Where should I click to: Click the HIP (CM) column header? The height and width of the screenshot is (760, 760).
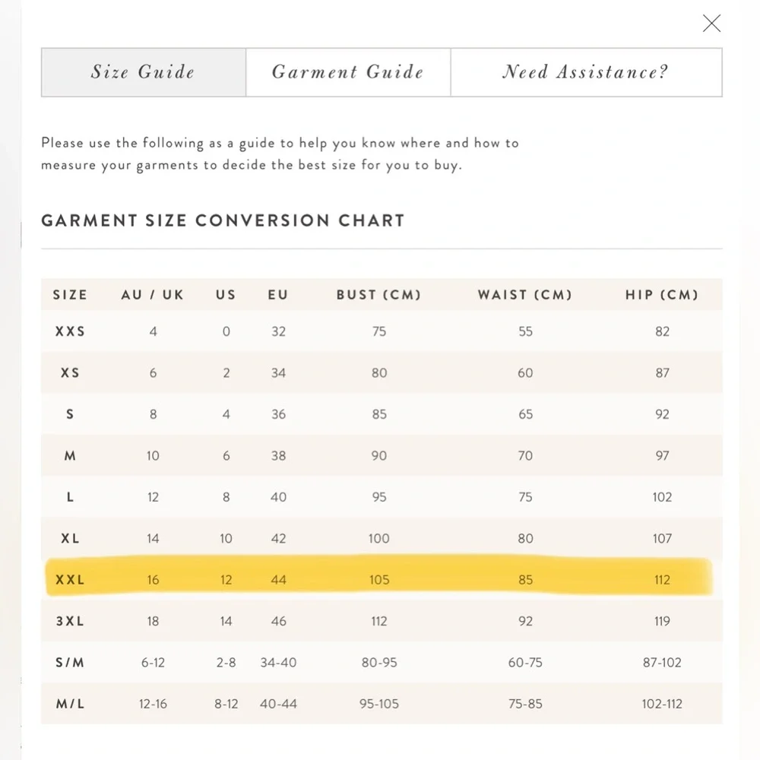click(x=662, y=295)
